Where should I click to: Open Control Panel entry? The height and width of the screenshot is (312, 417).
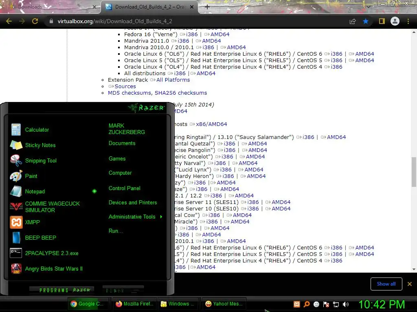tap(125, 188)
